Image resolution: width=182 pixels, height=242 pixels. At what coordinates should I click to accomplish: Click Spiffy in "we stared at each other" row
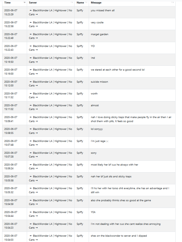[80, 69]
